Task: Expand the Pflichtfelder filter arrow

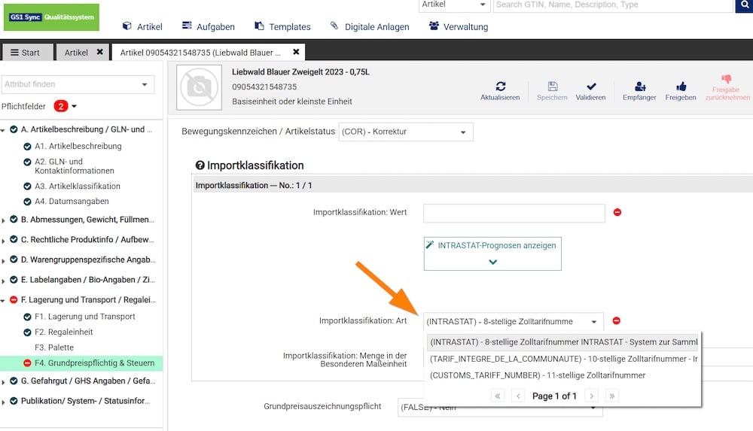Action: 74,106
